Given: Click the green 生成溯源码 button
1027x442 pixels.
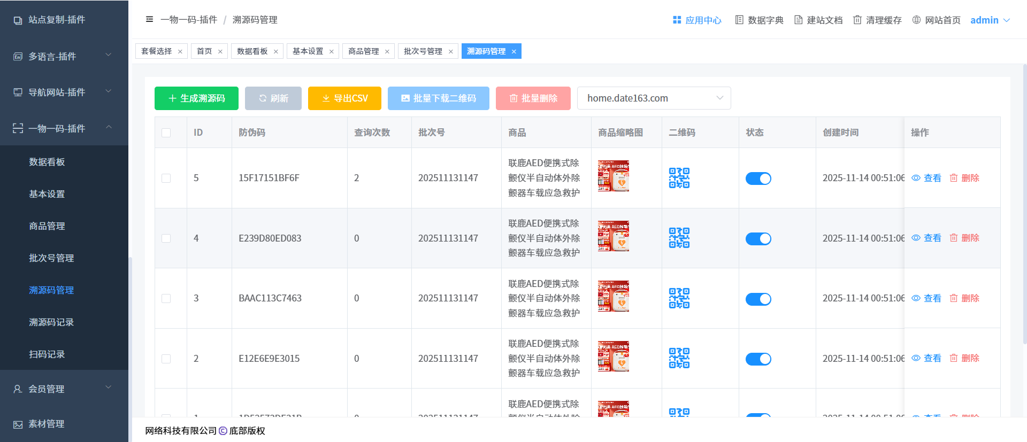Looking at the screenshot, I should 196,98.
